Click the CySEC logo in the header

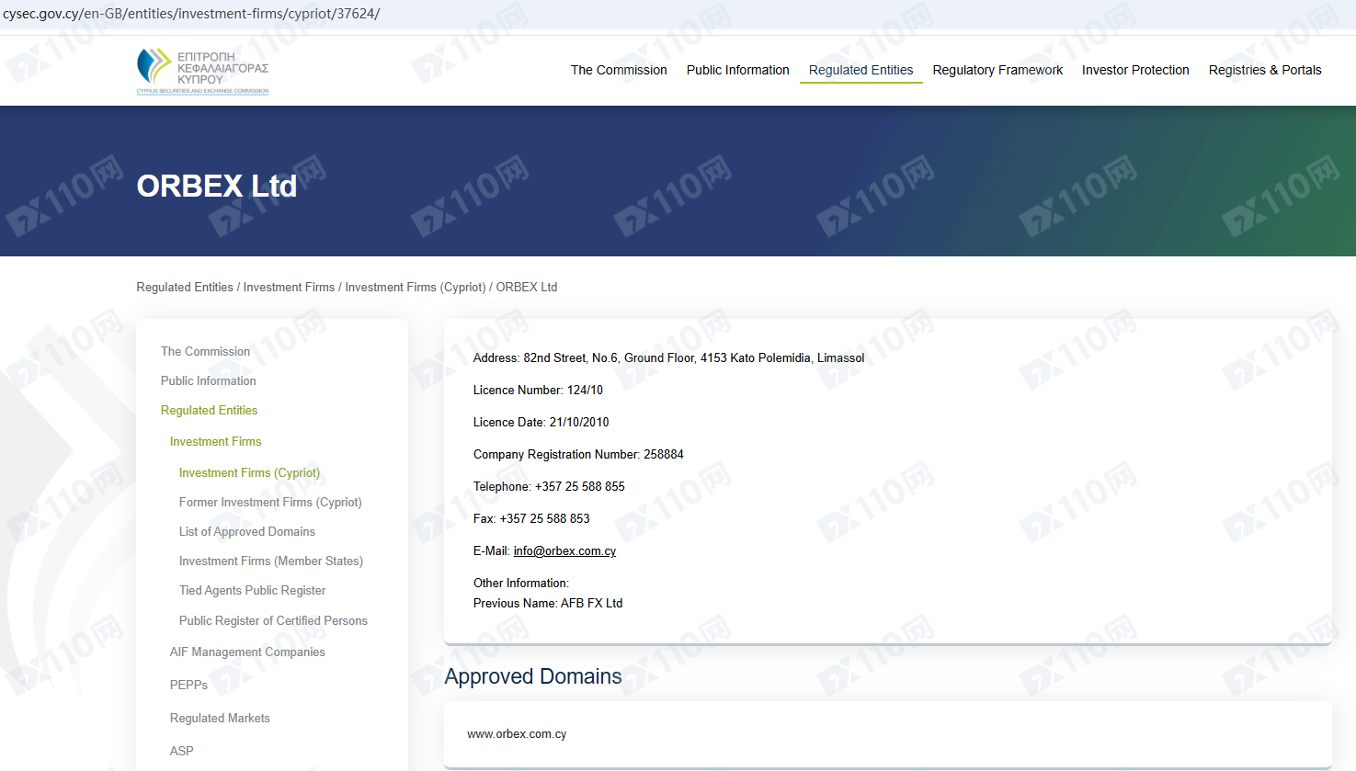point(203,71)
